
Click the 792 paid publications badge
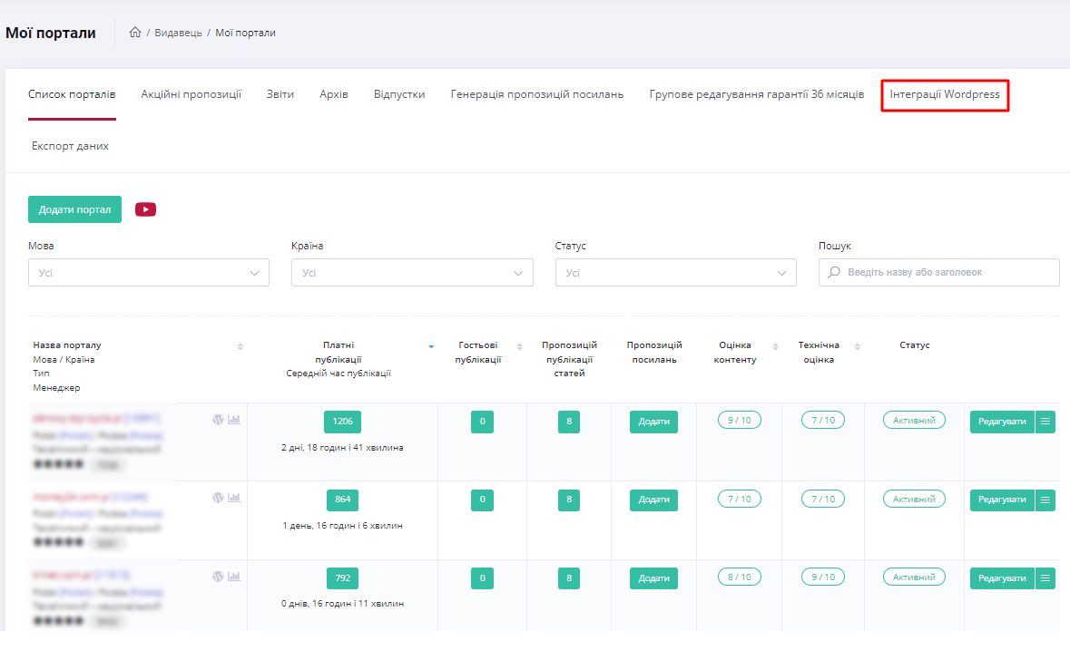pyautogui.click(x=342, y=578)
